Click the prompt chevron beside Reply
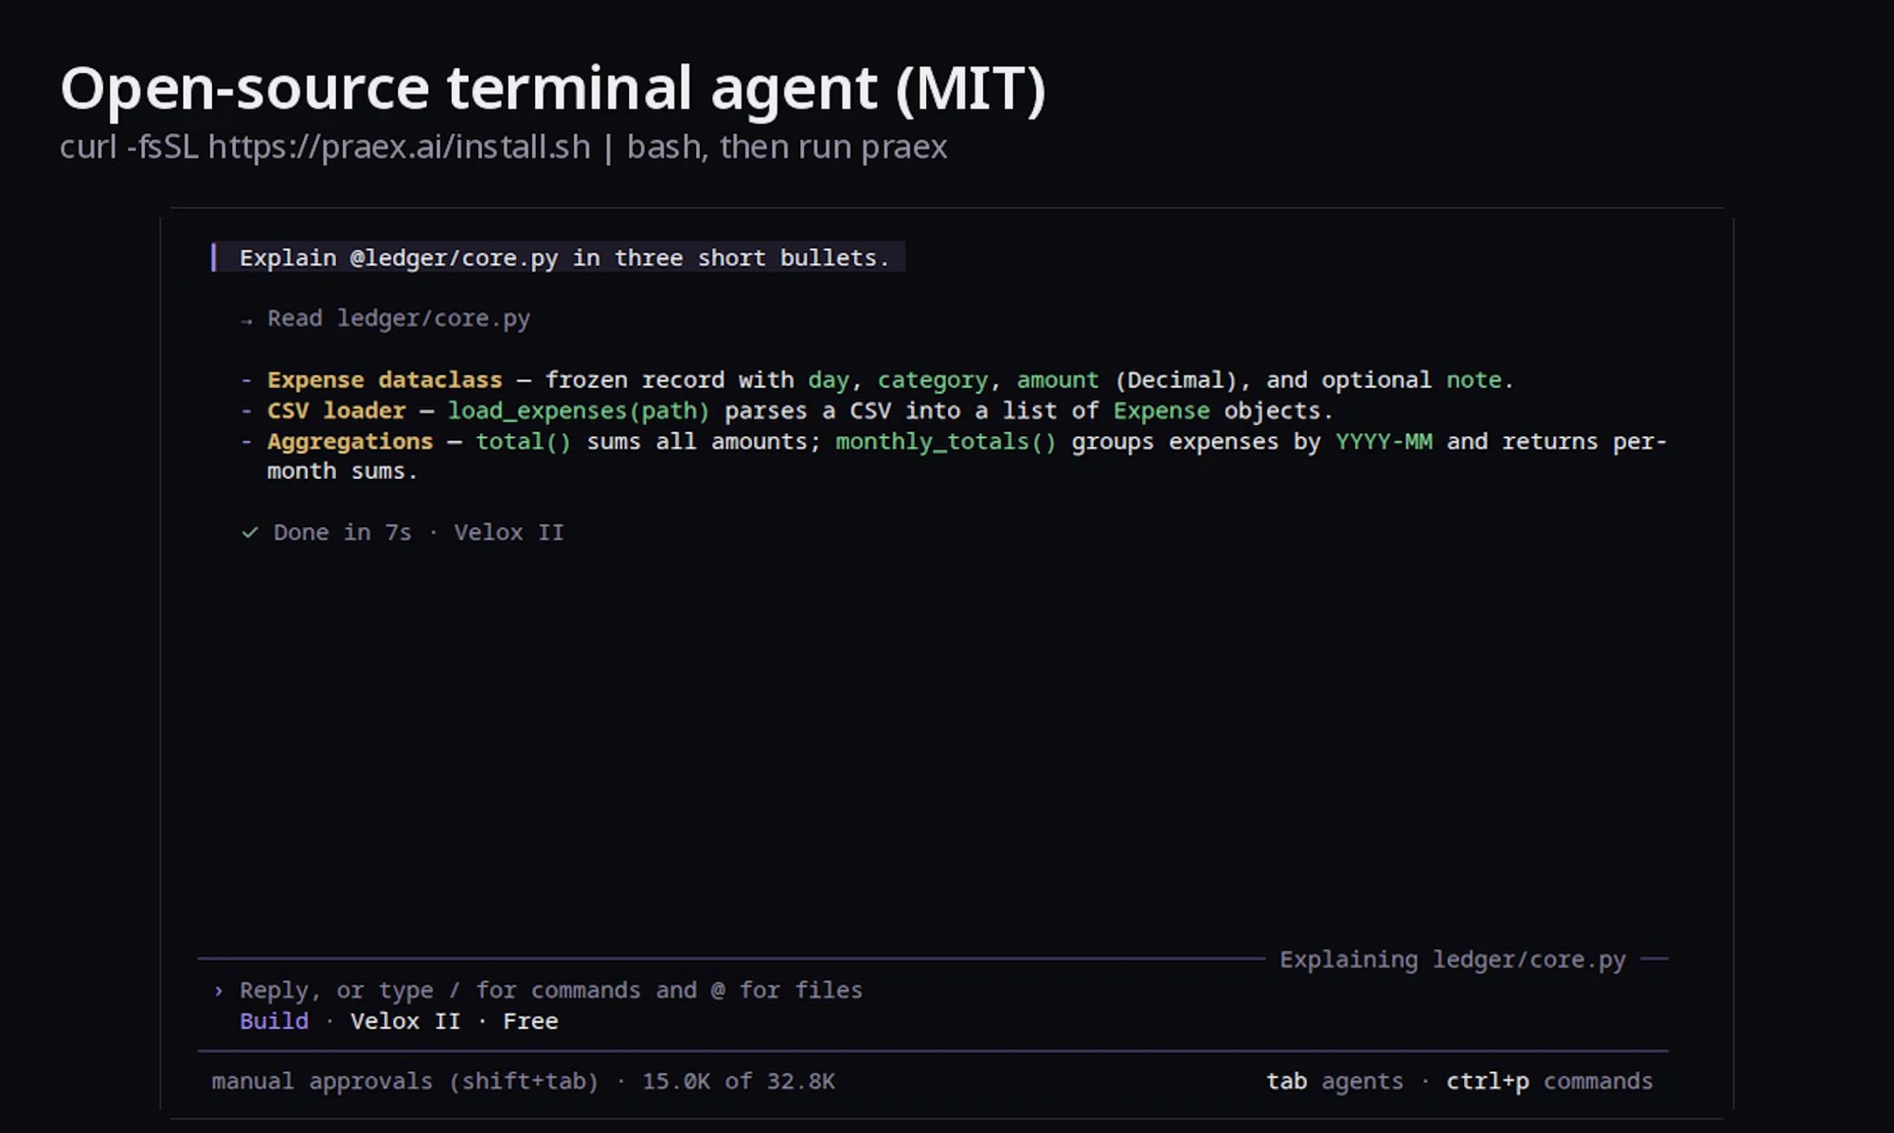 coord(219,990)
